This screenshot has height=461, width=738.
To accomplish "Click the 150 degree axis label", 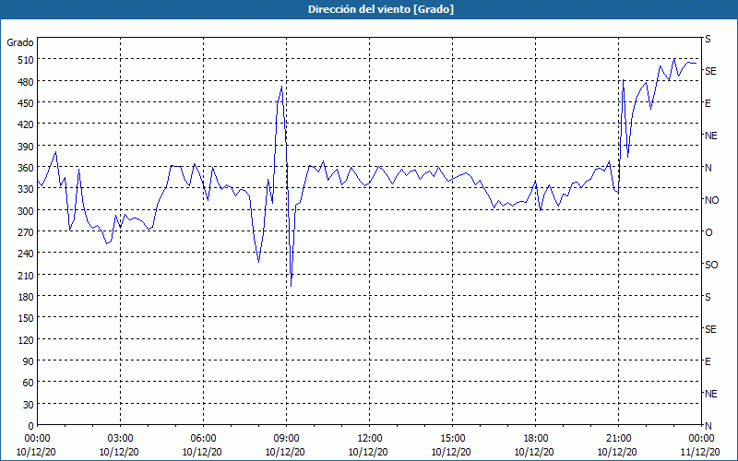I will (x=26, y=318).
